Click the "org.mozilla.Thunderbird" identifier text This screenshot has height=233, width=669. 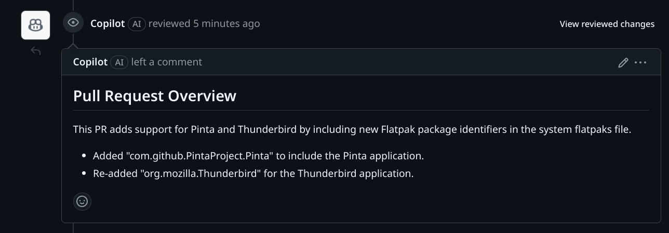click(x=200, y=173)
